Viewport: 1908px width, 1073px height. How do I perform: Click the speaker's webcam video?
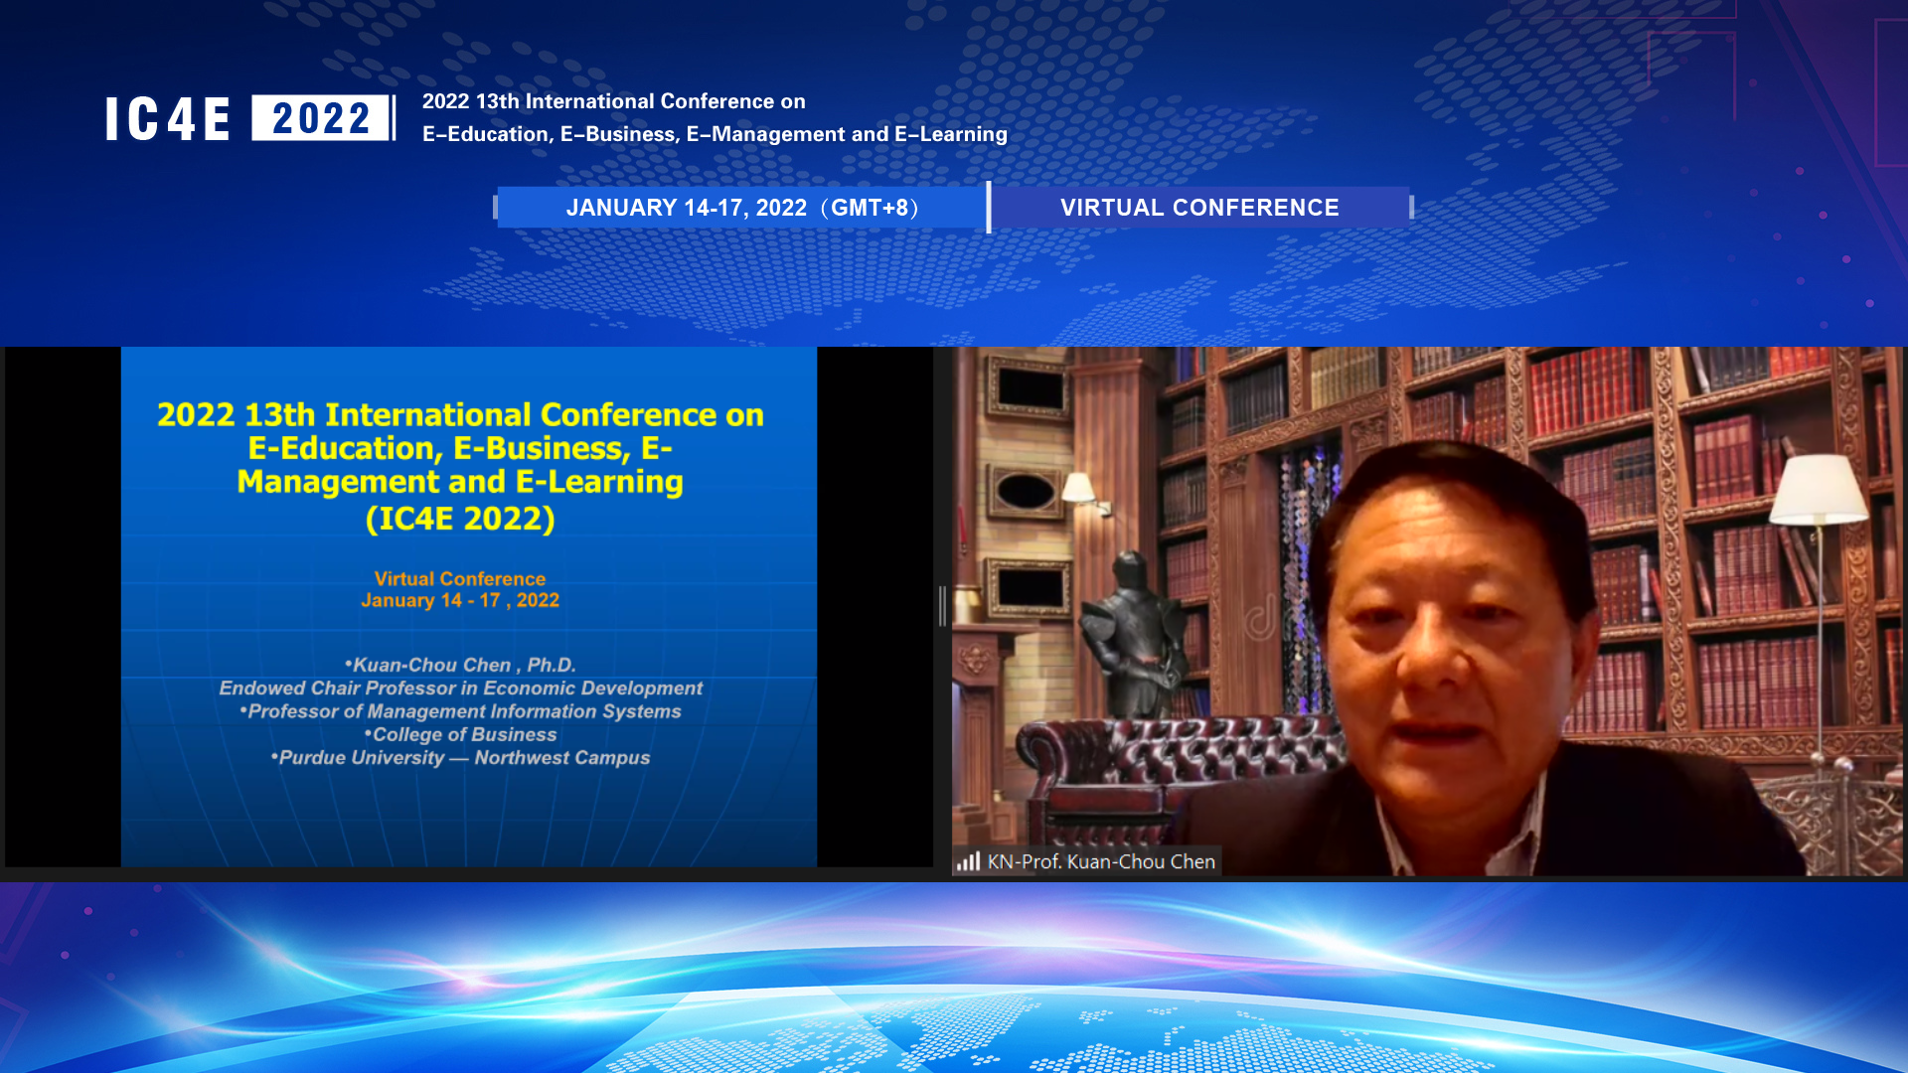tap(1427, 611)
